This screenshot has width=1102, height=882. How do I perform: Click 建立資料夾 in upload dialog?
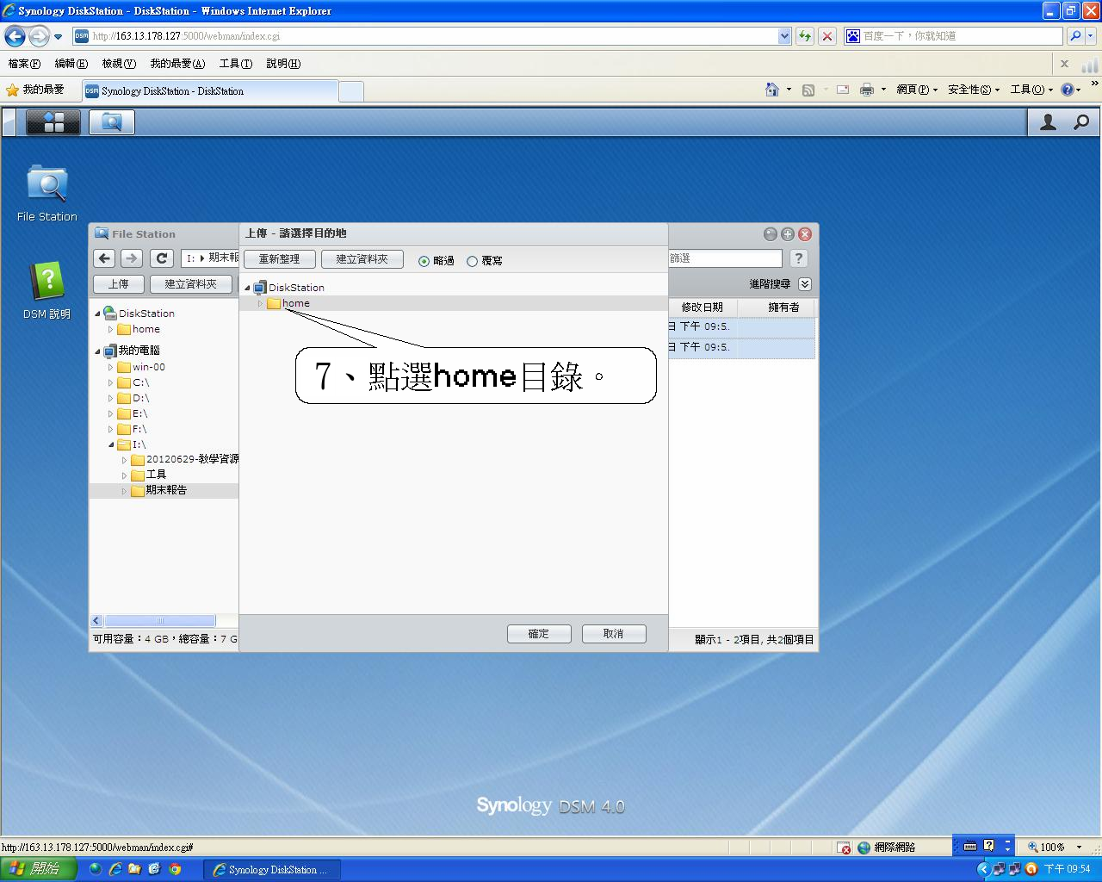click(362, 259)
